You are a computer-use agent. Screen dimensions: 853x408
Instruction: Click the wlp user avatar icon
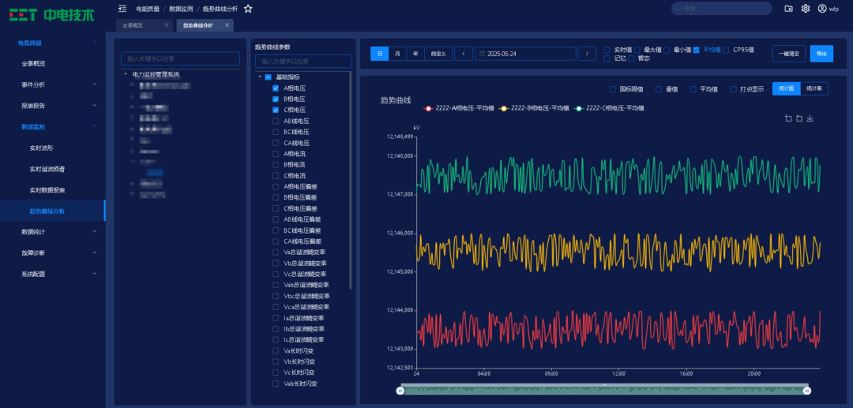tap(822, 8)
